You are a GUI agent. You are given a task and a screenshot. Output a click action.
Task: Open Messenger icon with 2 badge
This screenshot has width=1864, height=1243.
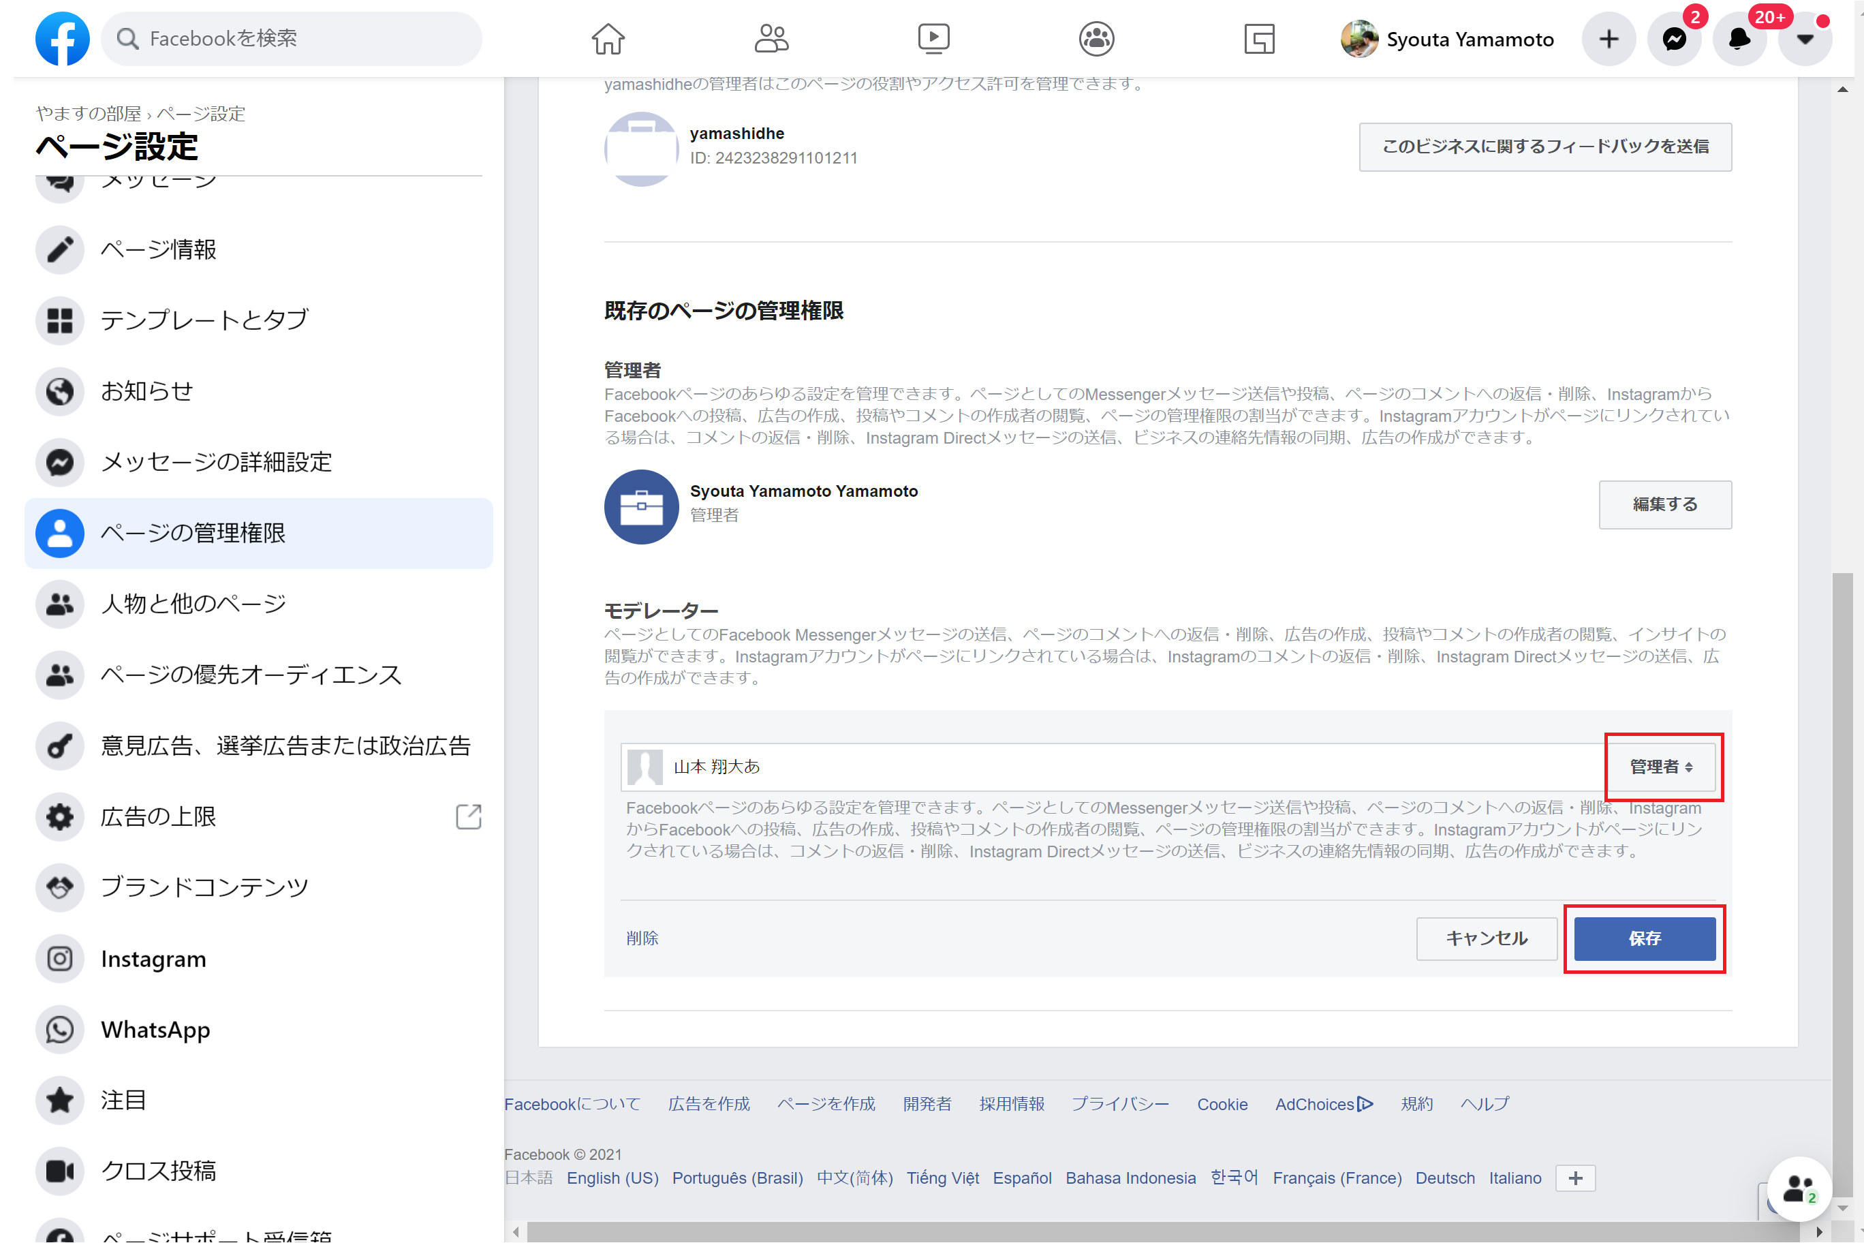(x=1675, y=39)
